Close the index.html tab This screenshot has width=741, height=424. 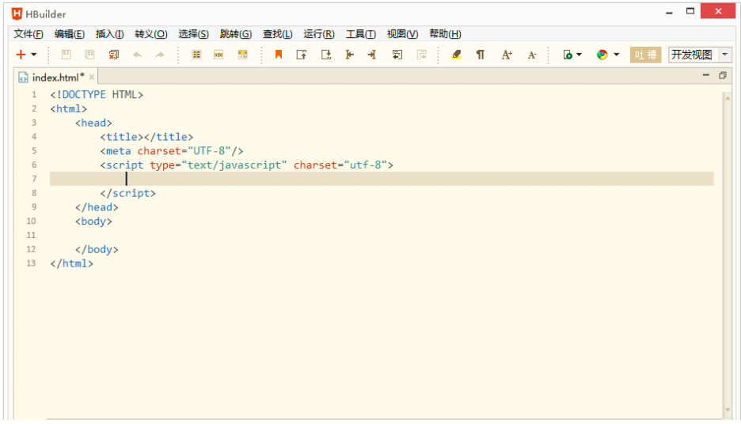point(92,77)
